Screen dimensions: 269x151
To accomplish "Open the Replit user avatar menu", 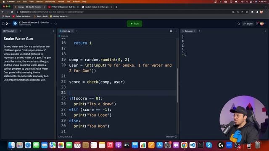I will (262, 23).
